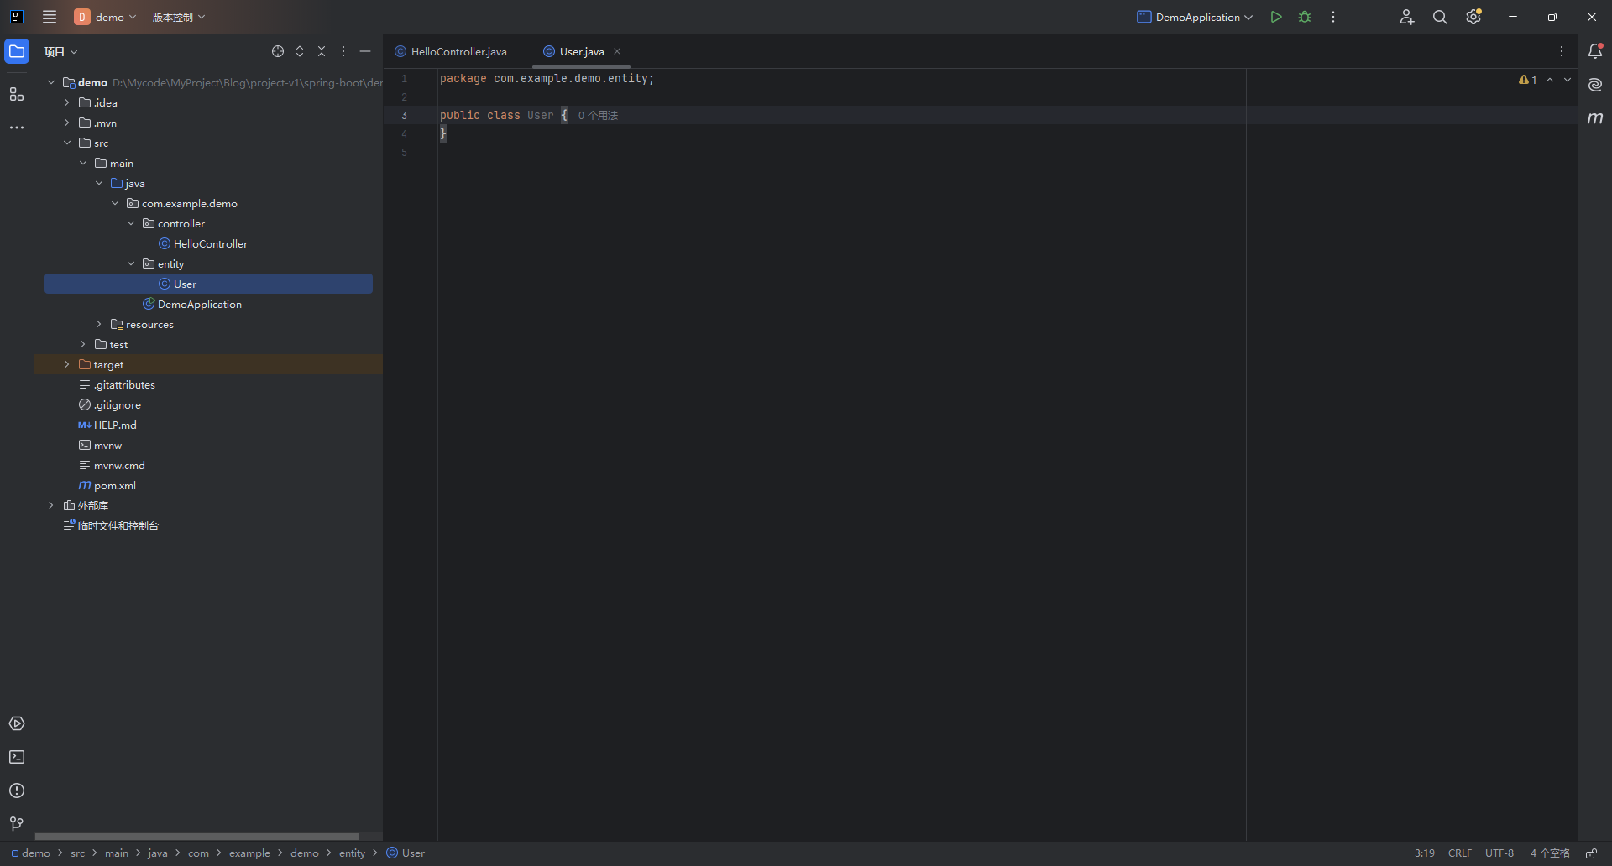Switch to the HelloController.java tab

click(458, 51)
